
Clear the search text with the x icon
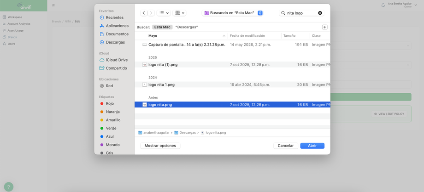tap(320, 13)
